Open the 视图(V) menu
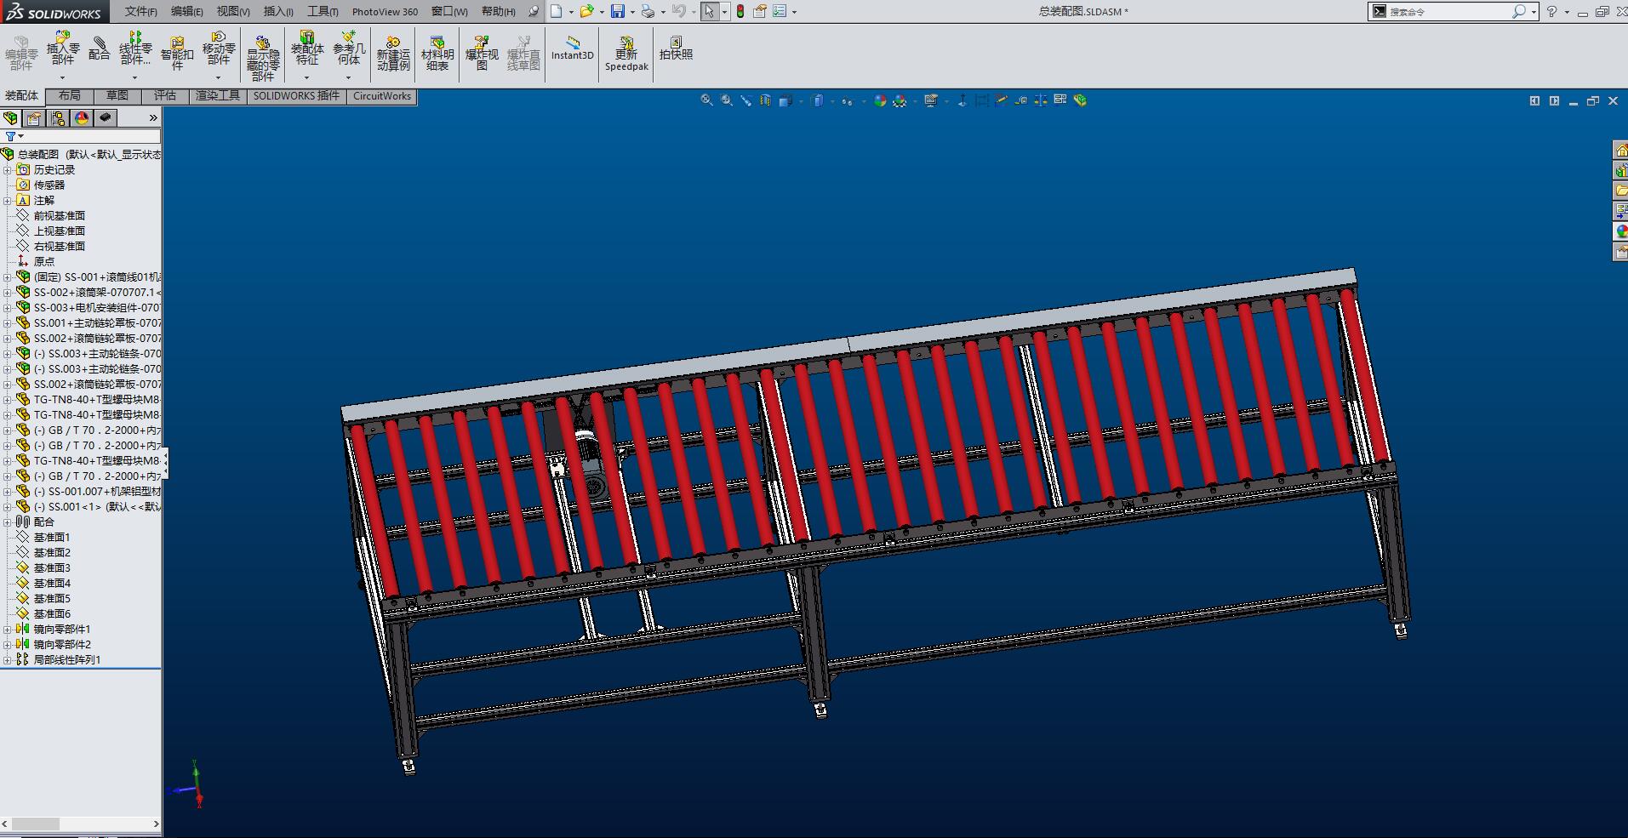This screenshot has height=838, width=1628. tap(233, 12)
